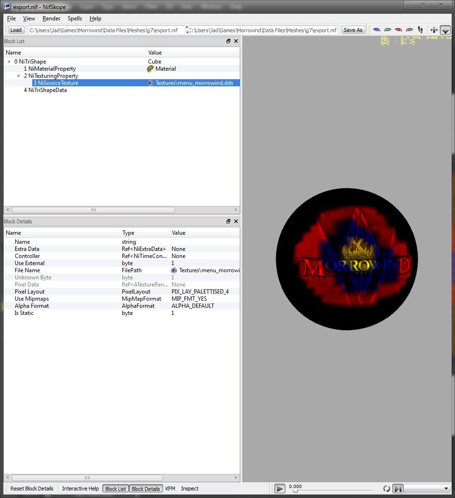This screenshot has width=455, height=498.
Task: Toggle animation loop icon
Action: coord(386,489)
